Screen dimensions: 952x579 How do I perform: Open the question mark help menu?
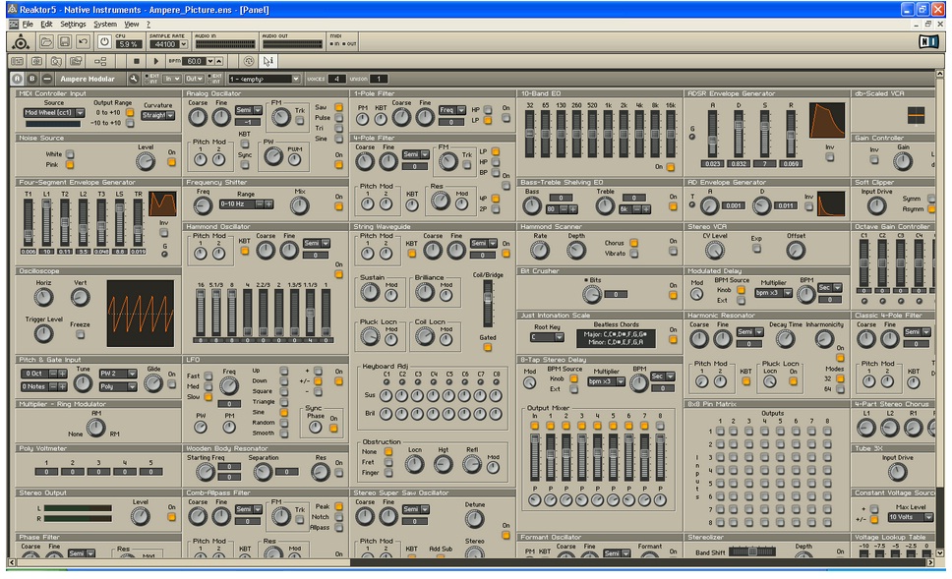149,25
